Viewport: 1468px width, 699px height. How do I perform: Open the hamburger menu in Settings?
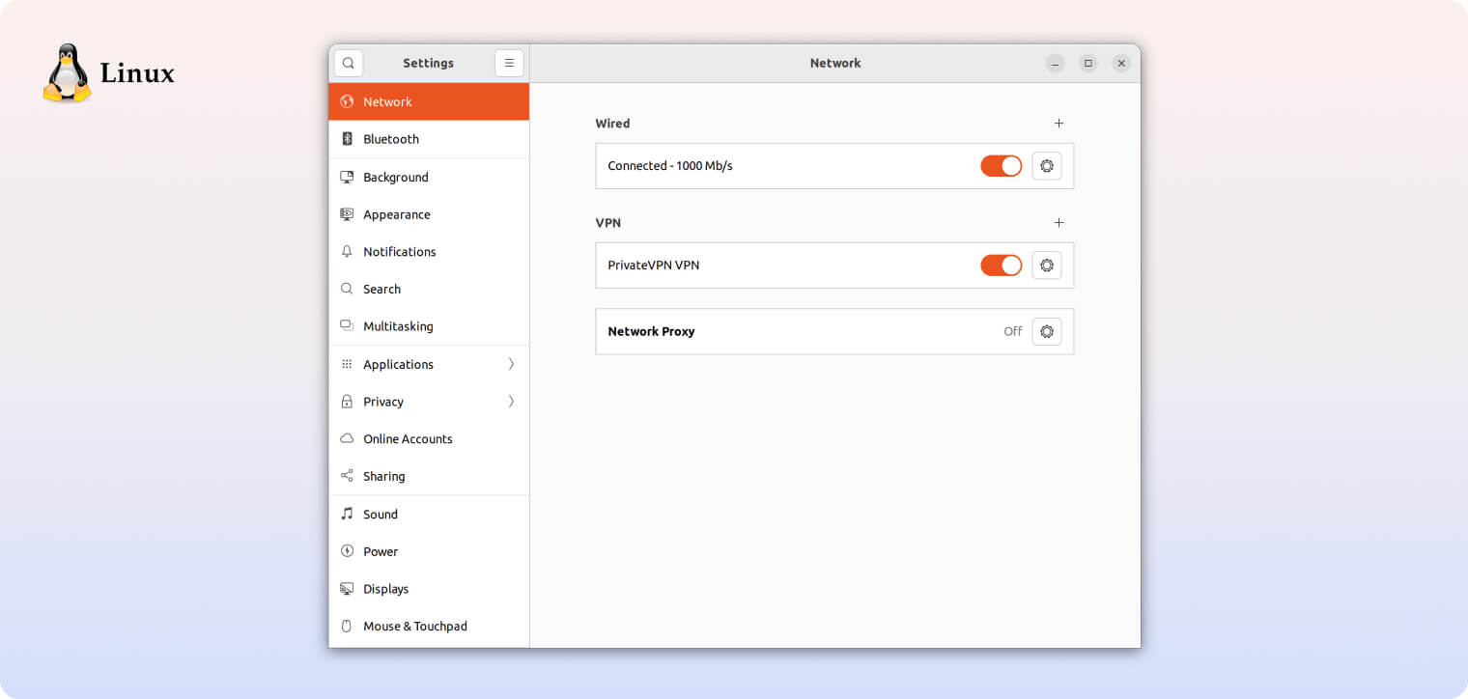[509, 62]
